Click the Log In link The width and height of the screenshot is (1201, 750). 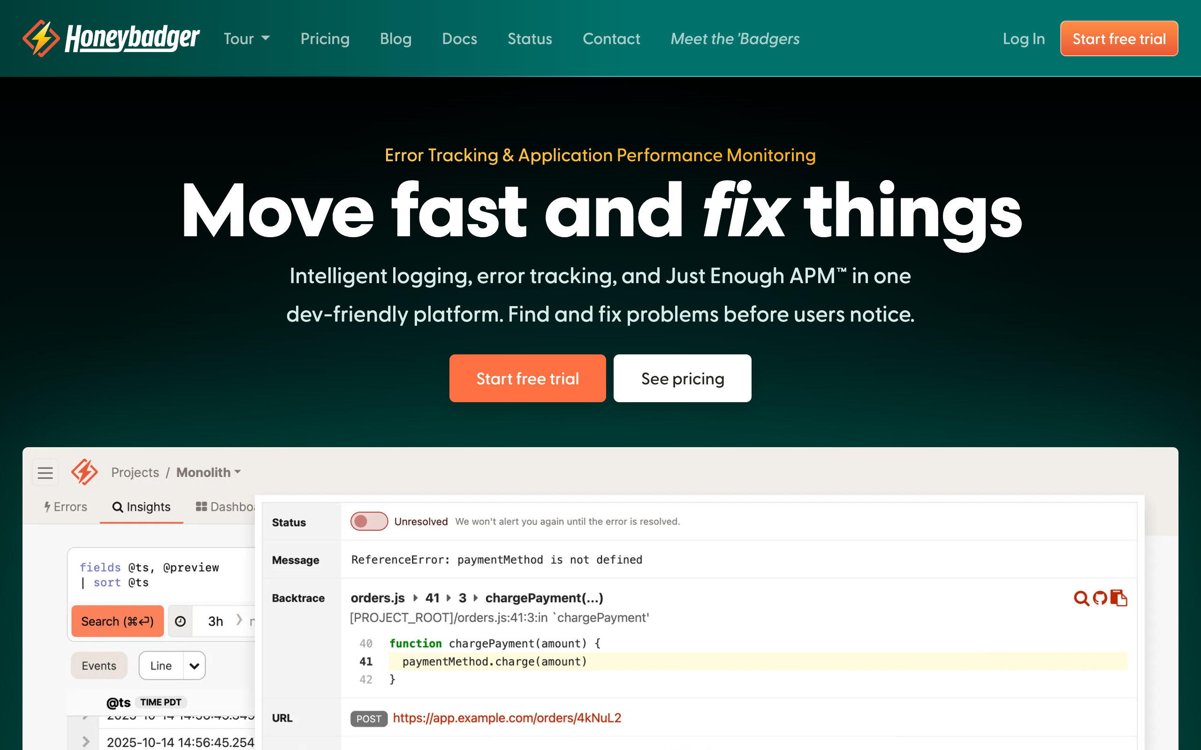[1023, 39]
